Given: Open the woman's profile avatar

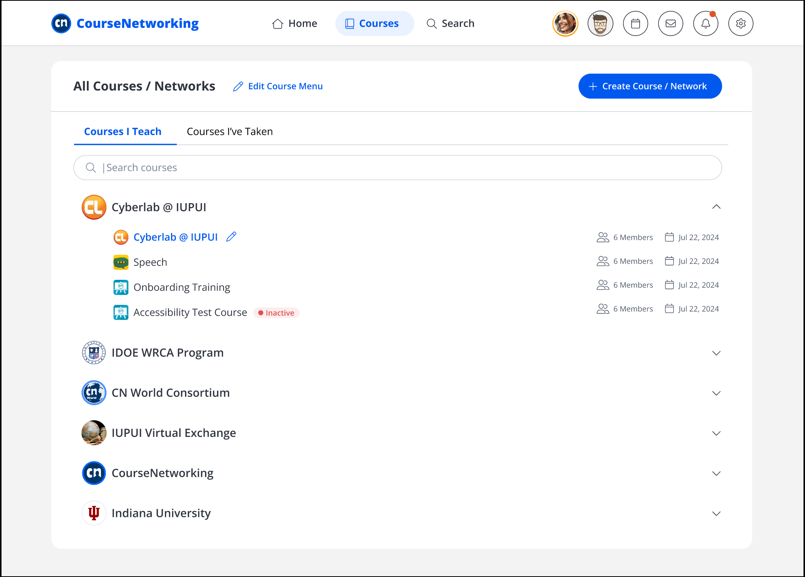Looking at the screenshot, I should pos(565,23).
